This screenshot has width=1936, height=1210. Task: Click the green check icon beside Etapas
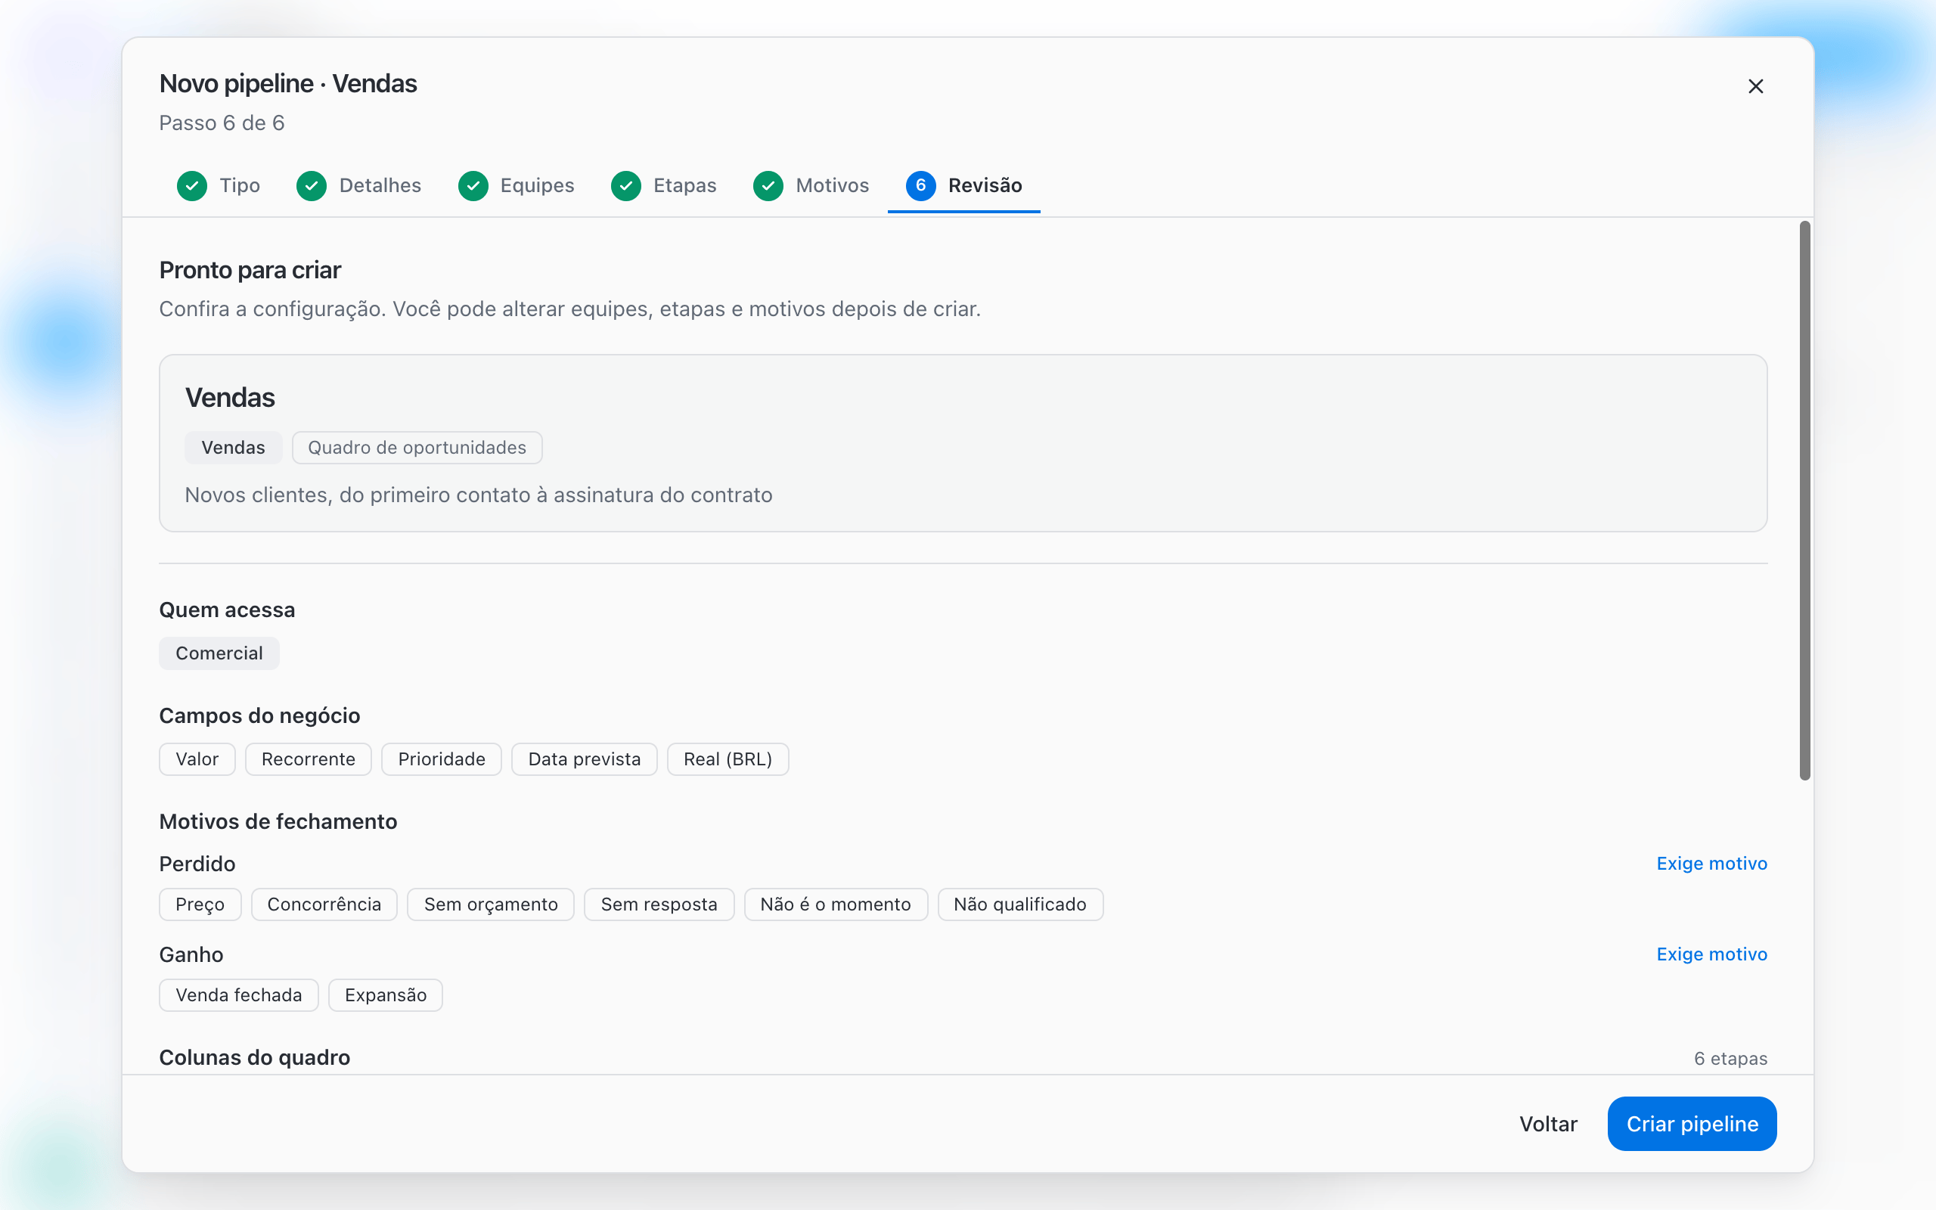625,186
